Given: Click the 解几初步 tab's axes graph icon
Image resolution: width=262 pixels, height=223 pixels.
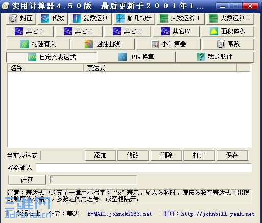Looking at the screenshot, I should point(121,18).
